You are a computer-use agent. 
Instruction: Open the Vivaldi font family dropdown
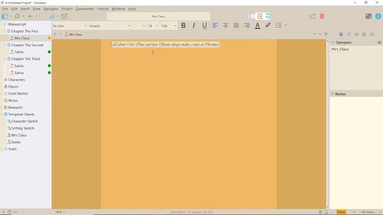[x=110, y=26]
